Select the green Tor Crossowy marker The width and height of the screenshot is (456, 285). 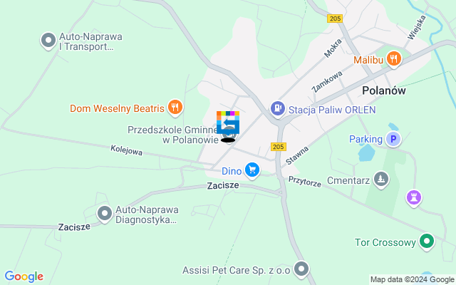click(427, 241)
